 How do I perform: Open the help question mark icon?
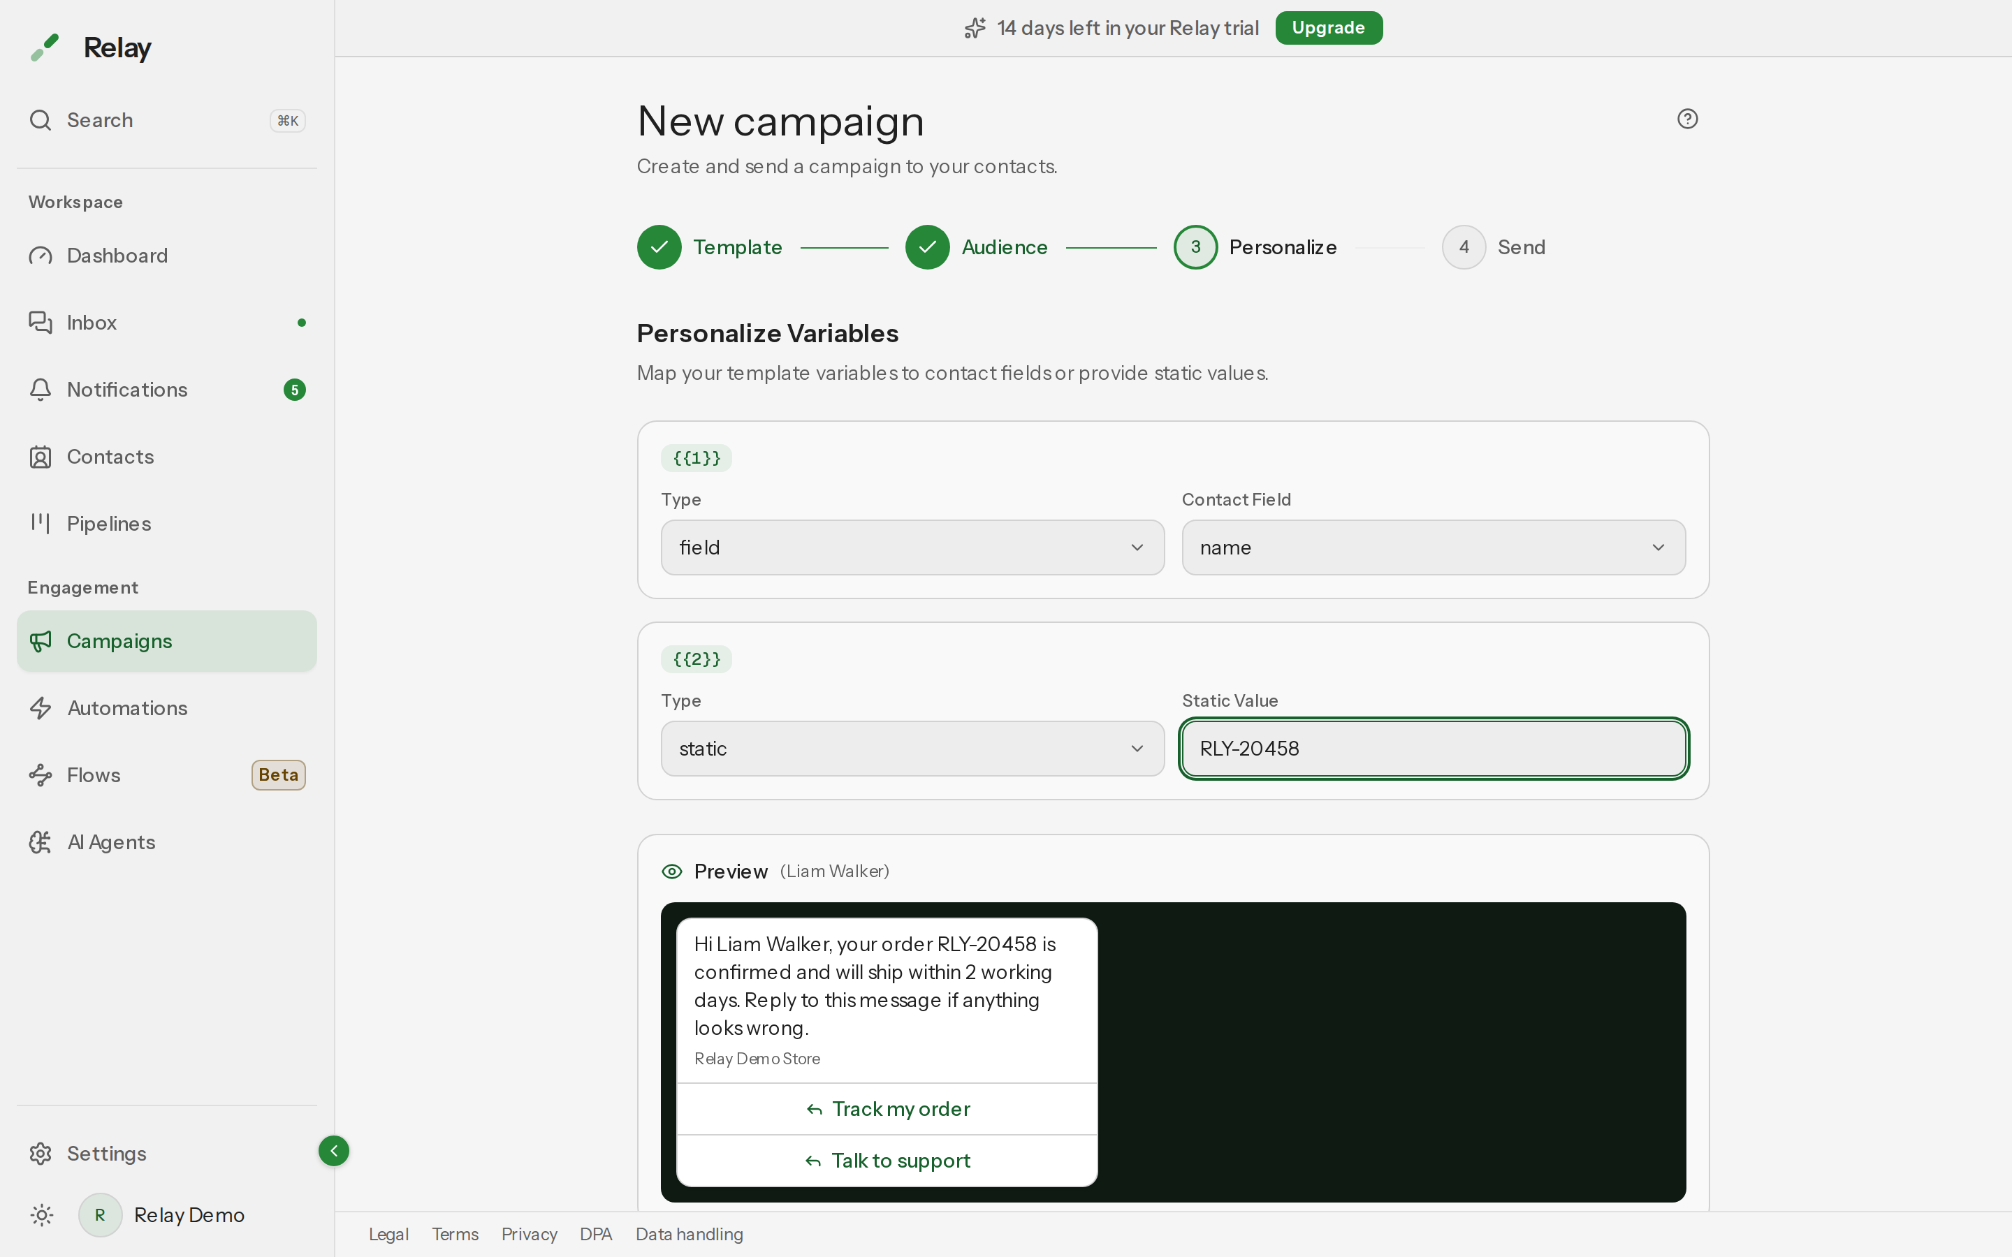(x=1687, y=119)
